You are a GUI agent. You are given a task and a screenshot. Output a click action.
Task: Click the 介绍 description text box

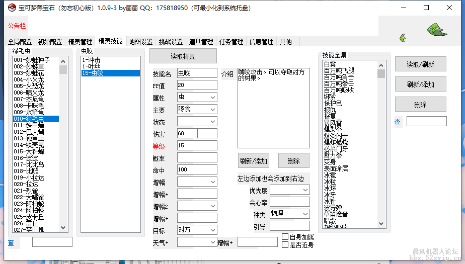[274, 108]
